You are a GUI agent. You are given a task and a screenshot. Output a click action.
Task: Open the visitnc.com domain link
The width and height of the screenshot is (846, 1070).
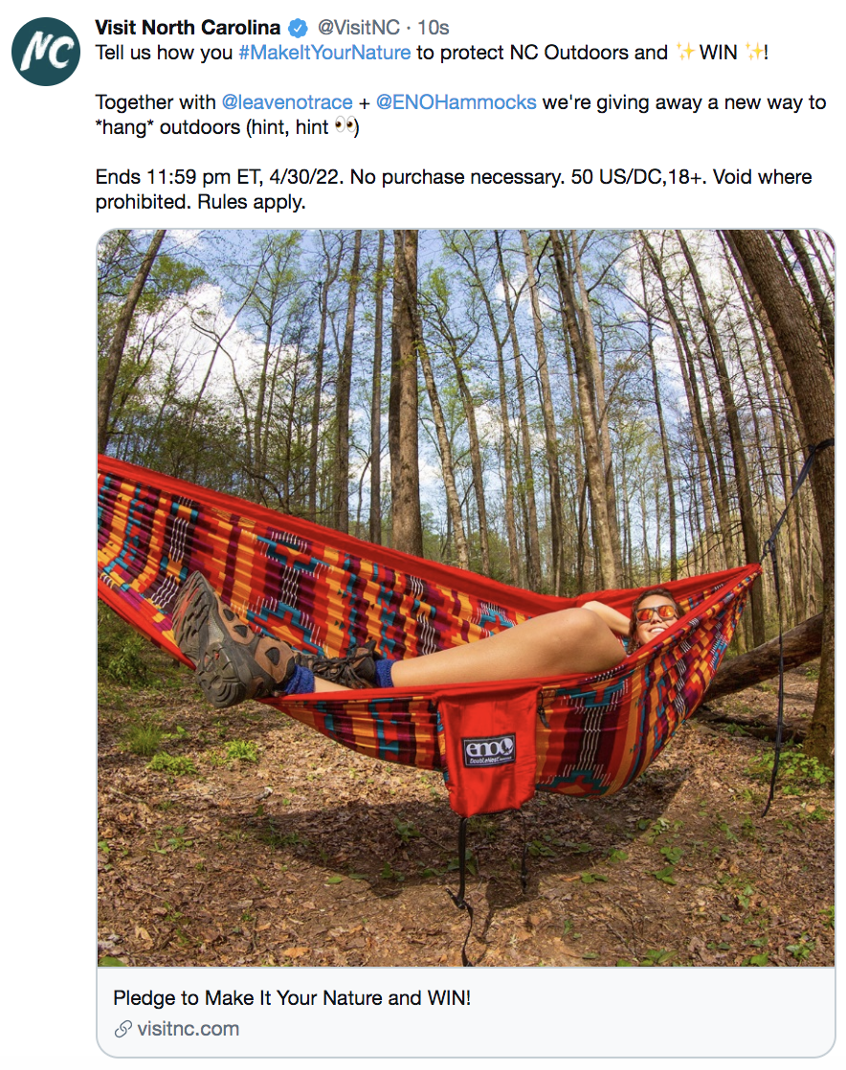click(189, 1029)
